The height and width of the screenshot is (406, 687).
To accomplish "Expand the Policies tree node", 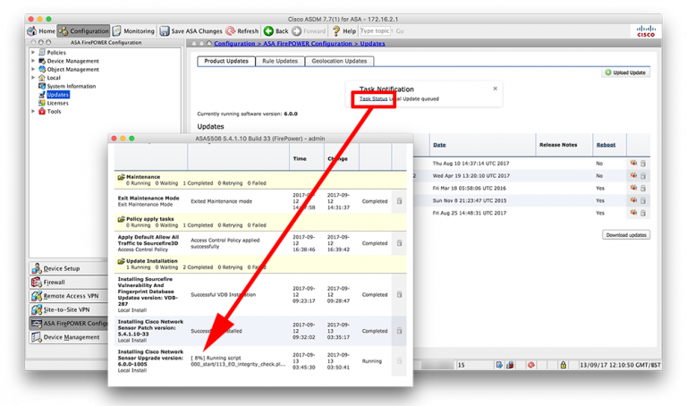I will point(33,52).
